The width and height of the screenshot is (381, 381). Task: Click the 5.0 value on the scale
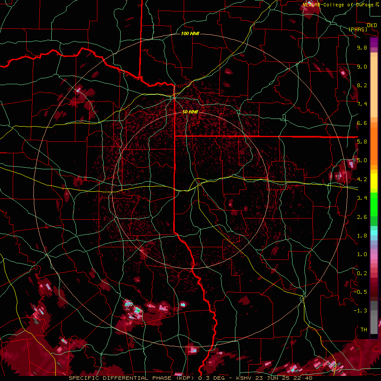(362, 160)
